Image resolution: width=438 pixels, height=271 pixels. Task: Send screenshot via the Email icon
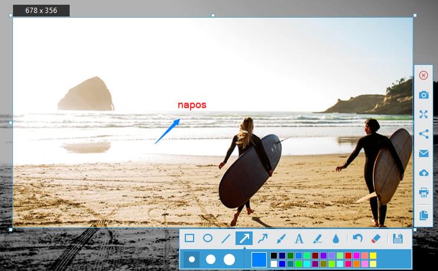(x=423, y=154)
